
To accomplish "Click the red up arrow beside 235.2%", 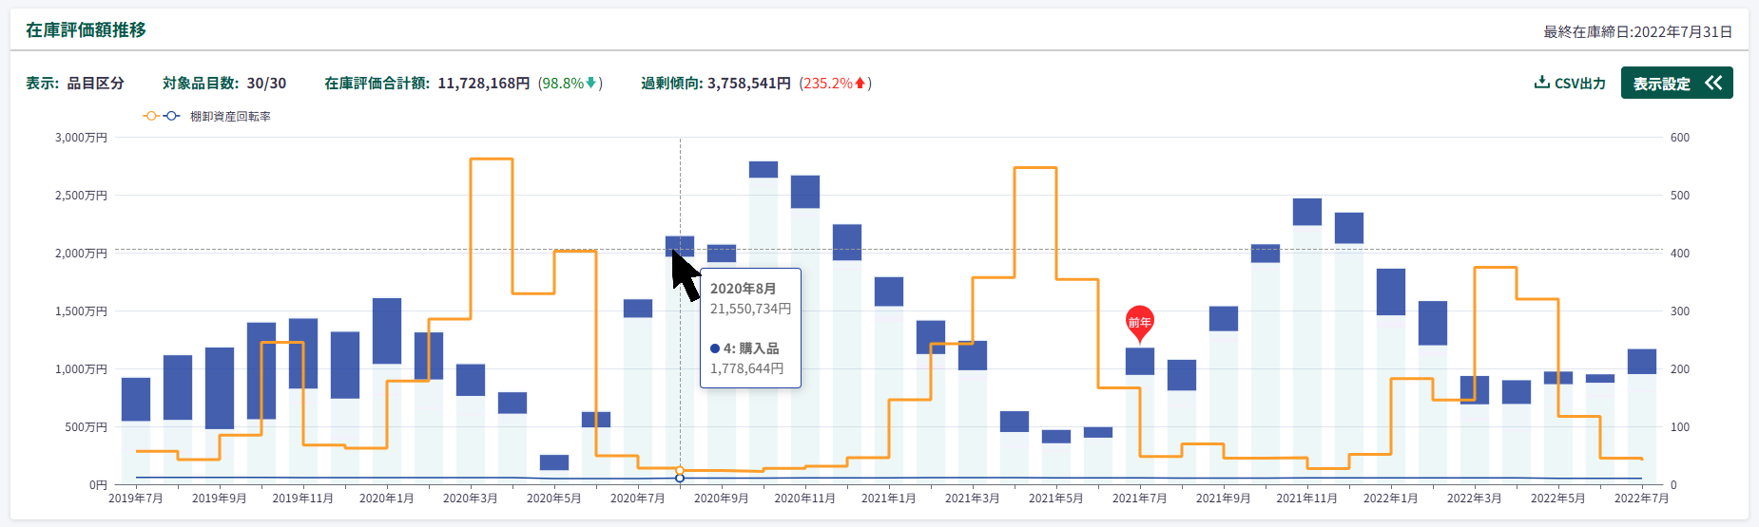I will coord(860,83).
